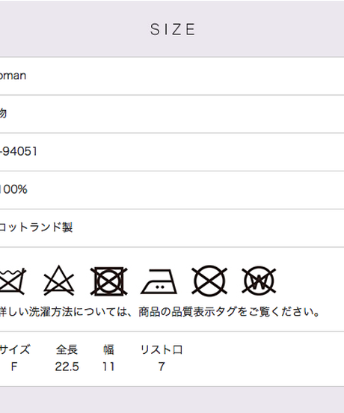Screen dimensions: 344x413
Task: Click the サイズ column header
Action: (x=15, y=349)
